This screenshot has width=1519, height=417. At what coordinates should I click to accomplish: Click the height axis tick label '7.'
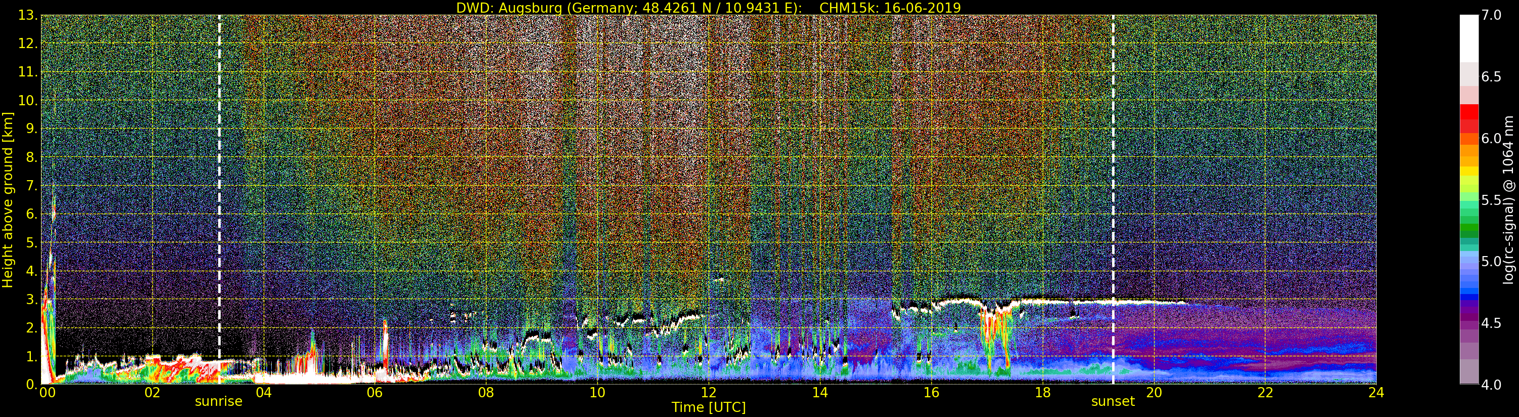tap(32, 186)
